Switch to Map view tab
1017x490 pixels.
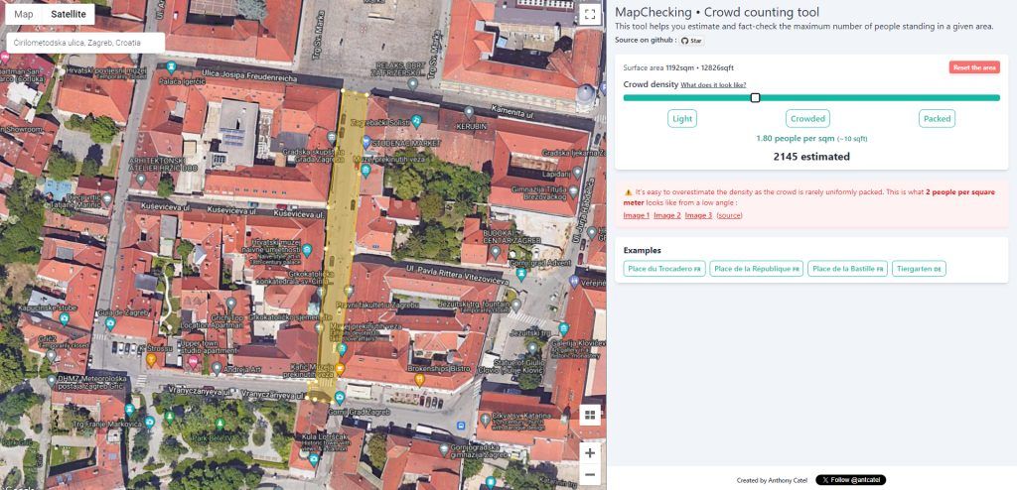[x=24, y=15]
